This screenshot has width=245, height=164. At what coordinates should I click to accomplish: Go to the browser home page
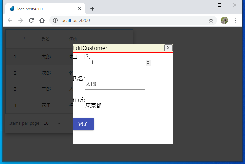tap(42, 20)
